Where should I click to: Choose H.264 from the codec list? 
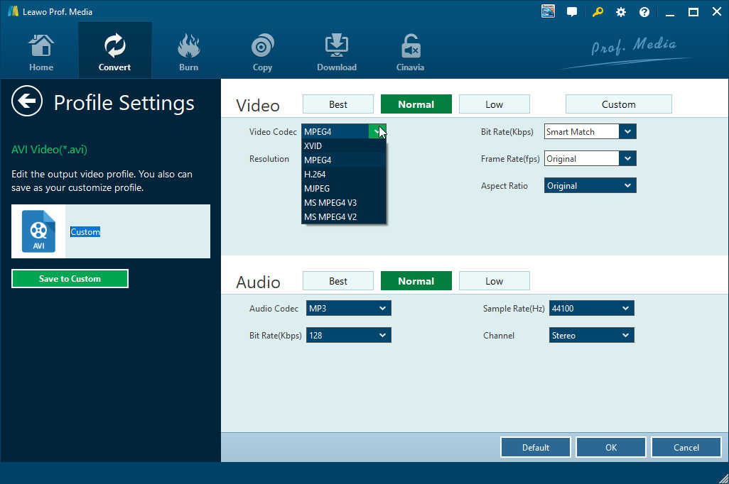click(x=314, y=175)
